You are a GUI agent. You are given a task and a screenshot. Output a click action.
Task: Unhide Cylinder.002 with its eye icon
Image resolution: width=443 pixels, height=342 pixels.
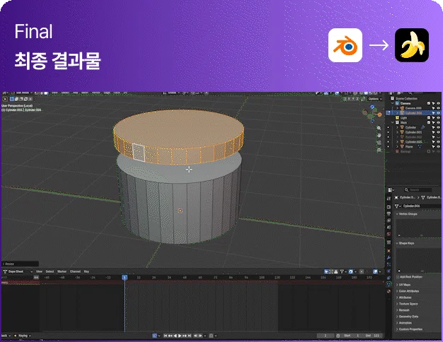438,137
